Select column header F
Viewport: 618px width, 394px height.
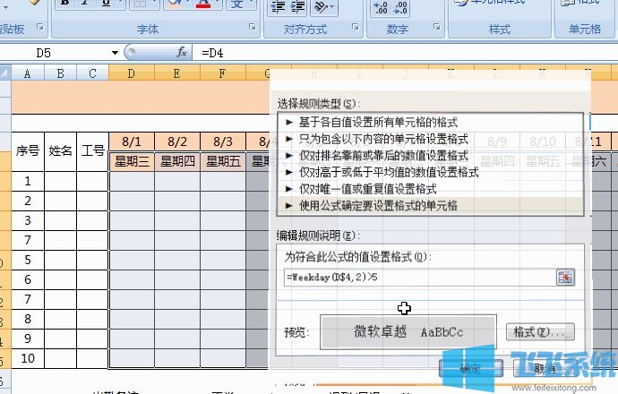(x=223, y=73)
